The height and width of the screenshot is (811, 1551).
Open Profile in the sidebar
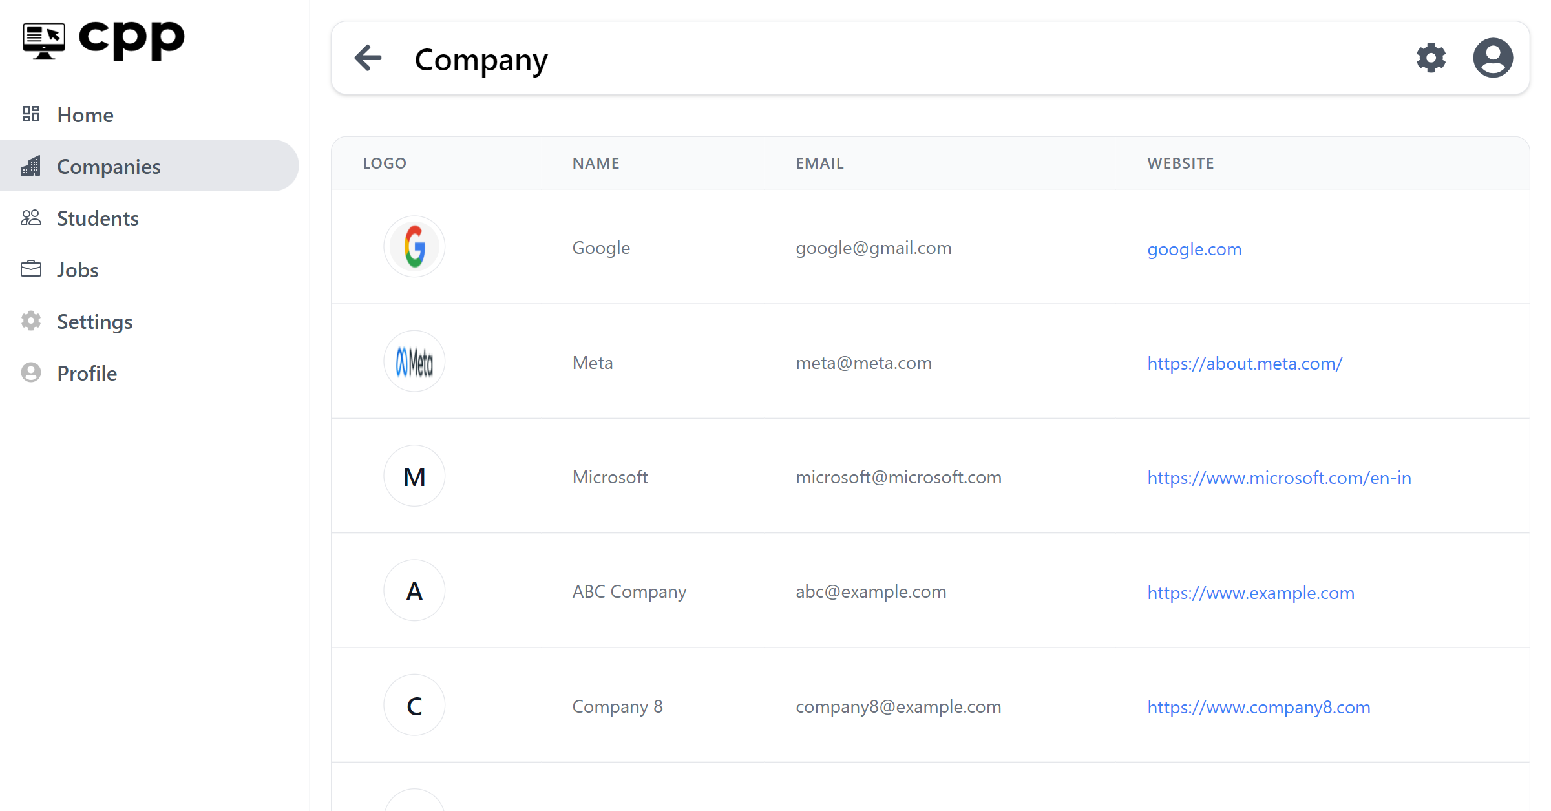(x=149, y=373)
